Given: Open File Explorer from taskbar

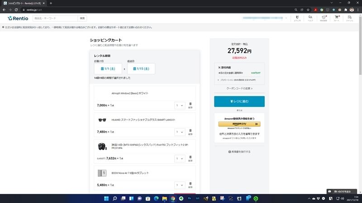Looking at the screenshot, I should click(164, 198).
